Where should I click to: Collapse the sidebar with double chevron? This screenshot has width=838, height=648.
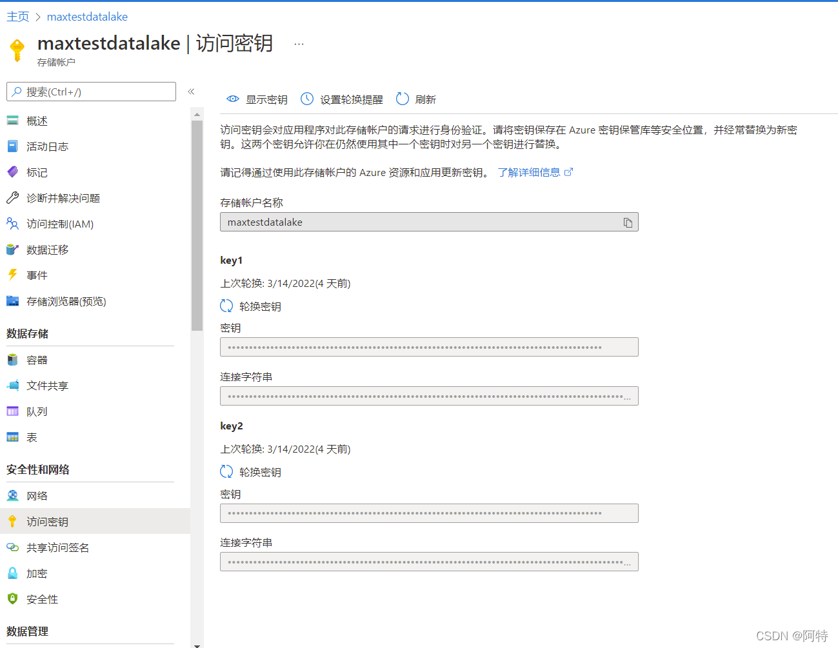click(x=191, y=92)
